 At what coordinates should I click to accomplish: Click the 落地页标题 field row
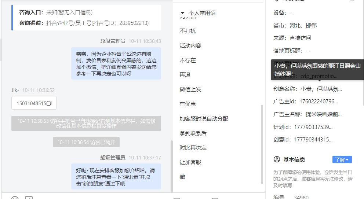291,51
